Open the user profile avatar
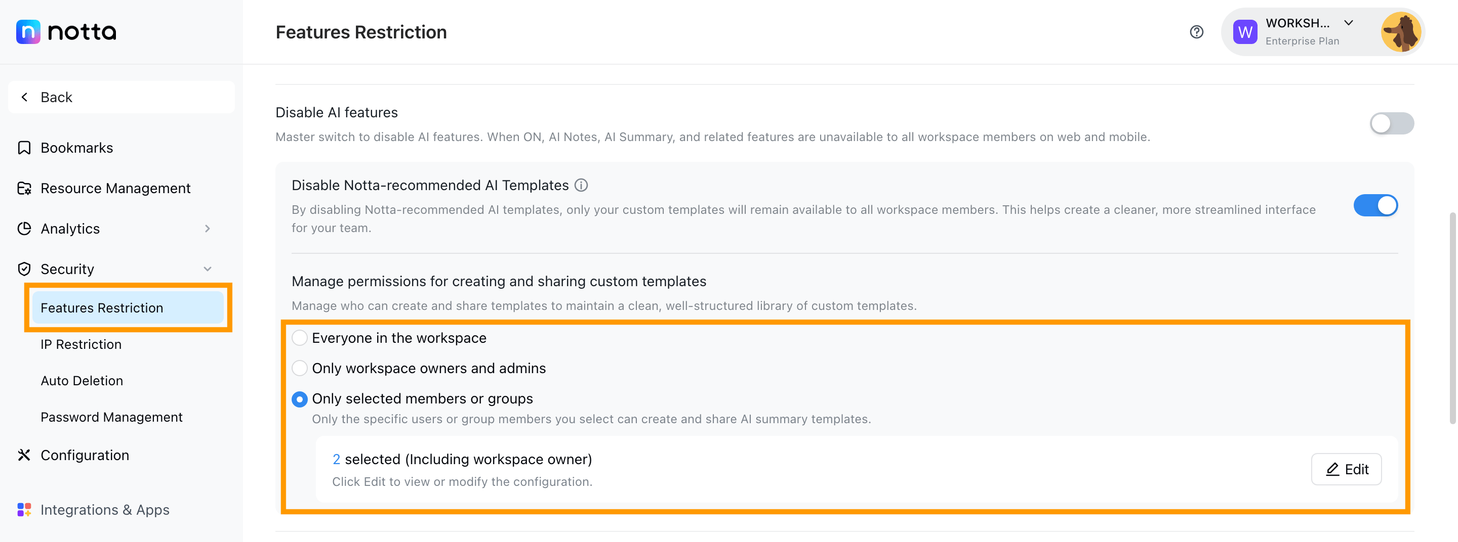Viewport: 1458px width, 542px height. (x=1400, y=32)
